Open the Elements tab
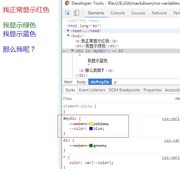Viewport: 180px width, 169px height. pyautogui.click(x=96, y=13)
